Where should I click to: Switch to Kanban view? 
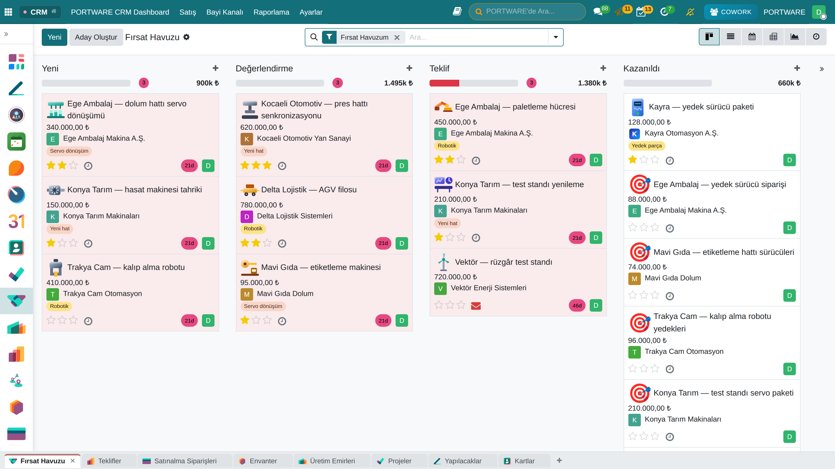pyautogui.click(x=709, y=36)
